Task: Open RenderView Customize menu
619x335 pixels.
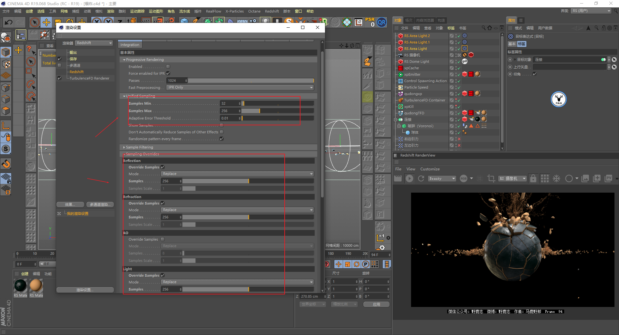Action: click(x=430, y=169)
